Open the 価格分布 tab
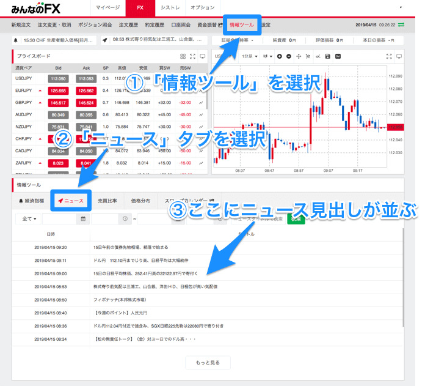This screenshot has width=425, height=386. click(140, 201)
